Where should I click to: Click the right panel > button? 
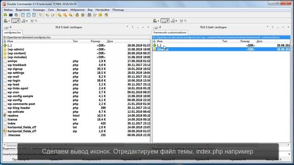[288, 27]
